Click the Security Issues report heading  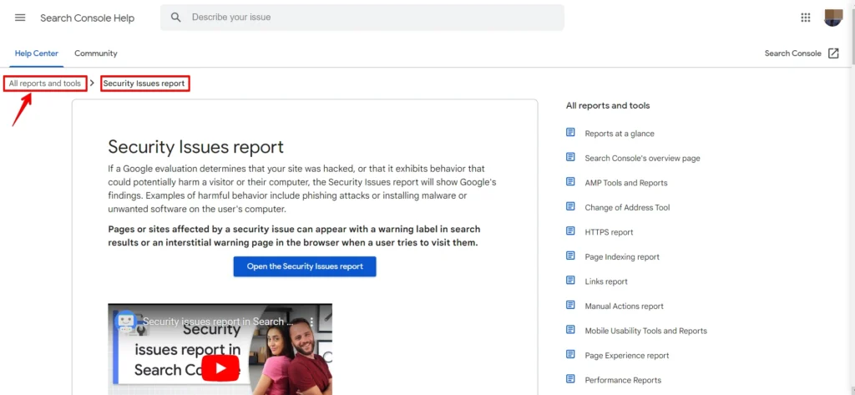[x=195, y=147]
